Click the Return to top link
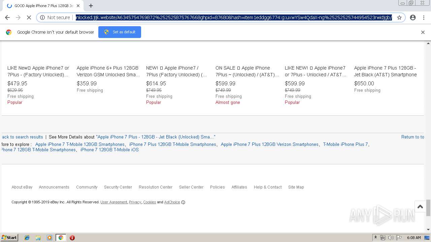Screen dimensions: 431x242 click(x=412, y=137)
